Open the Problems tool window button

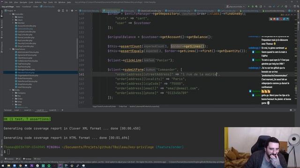tap(9, 159)
